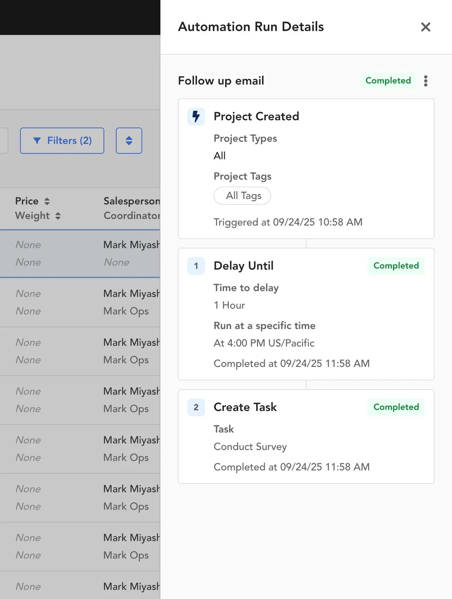Click the lightning bolt Project Created trigger icon
The image size is (452, 599).
(196, 116)
